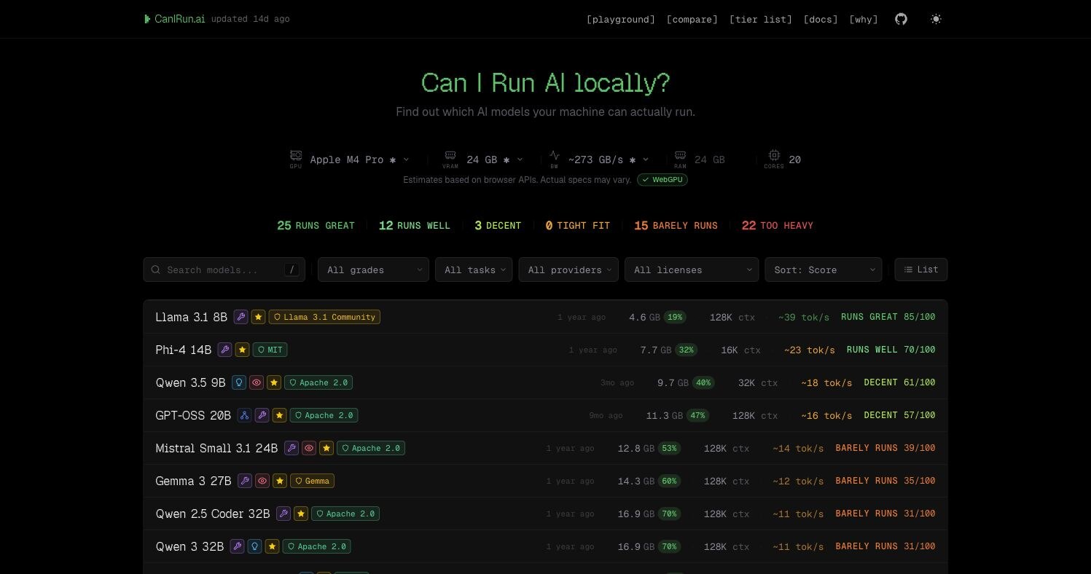Open the Phi-4 14B model row
The height and width of the screenshot is (574, 1091).
click(x=545, y=350)
